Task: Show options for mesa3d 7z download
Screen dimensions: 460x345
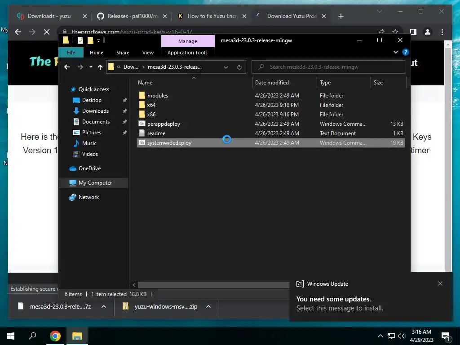Action: 104,306
